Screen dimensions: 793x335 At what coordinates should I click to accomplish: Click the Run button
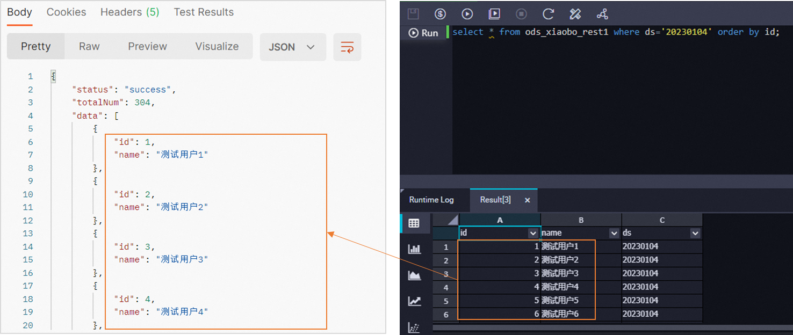pyautogui.click(x=424, y=33)
